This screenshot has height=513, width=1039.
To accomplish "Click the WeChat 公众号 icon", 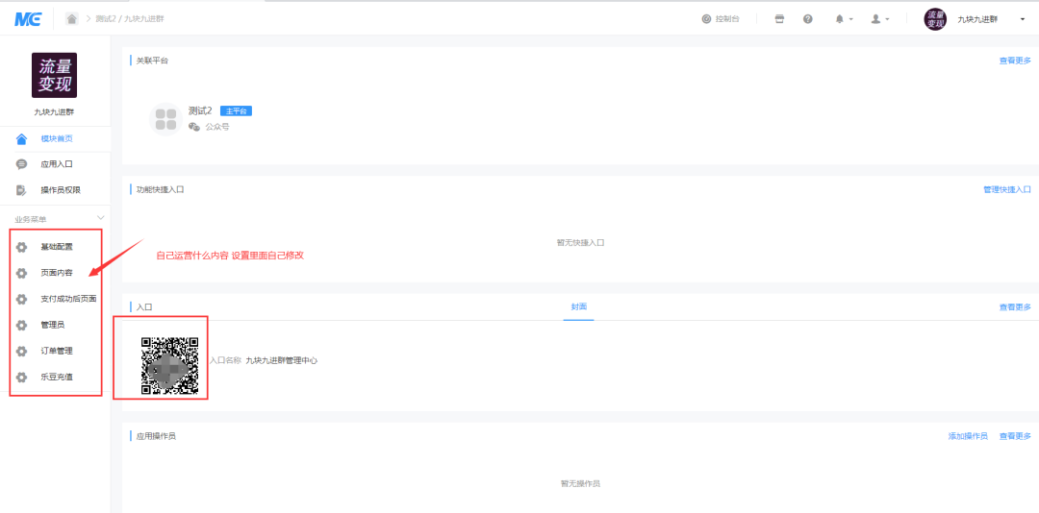I will click(194, 127).
